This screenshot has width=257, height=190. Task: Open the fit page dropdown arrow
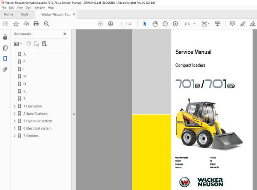click(209, 24)
